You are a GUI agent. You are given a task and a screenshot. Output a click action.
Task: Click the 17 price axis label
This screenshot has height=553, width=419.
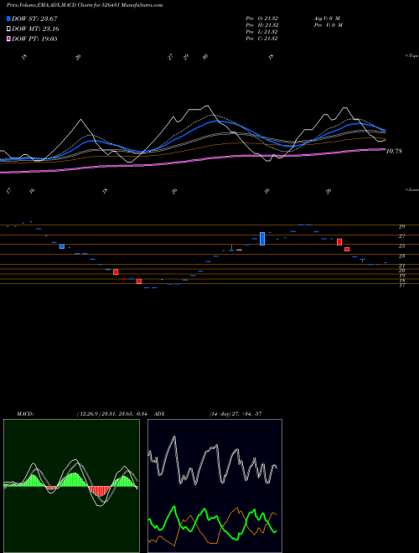coord(401,286)
